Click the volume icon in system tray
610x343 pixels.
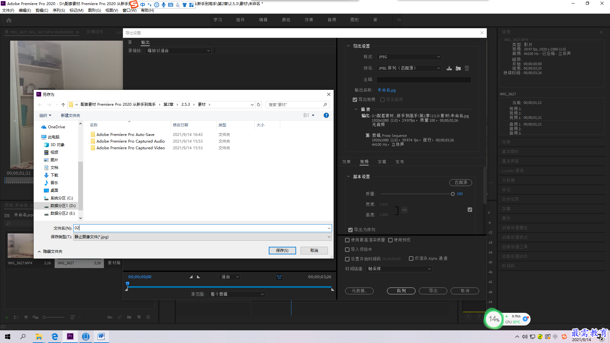point(525,337)
